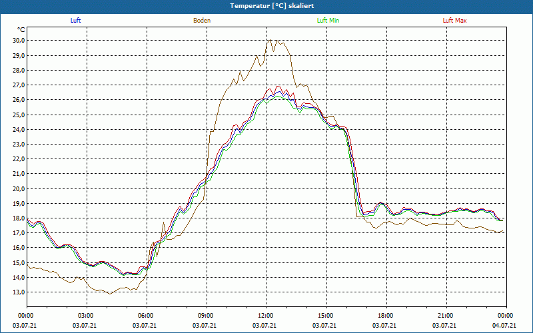Click the 18:00 time axis label

click(x=384, y=316)
